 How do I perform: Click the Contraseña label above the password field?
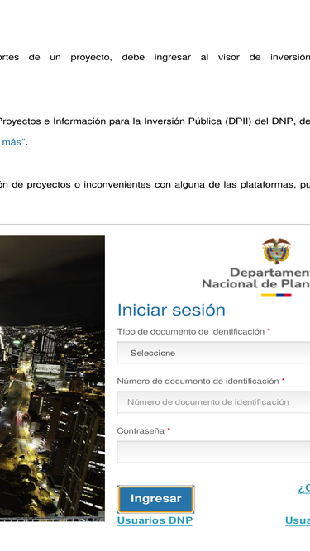(x=141, y=431)
